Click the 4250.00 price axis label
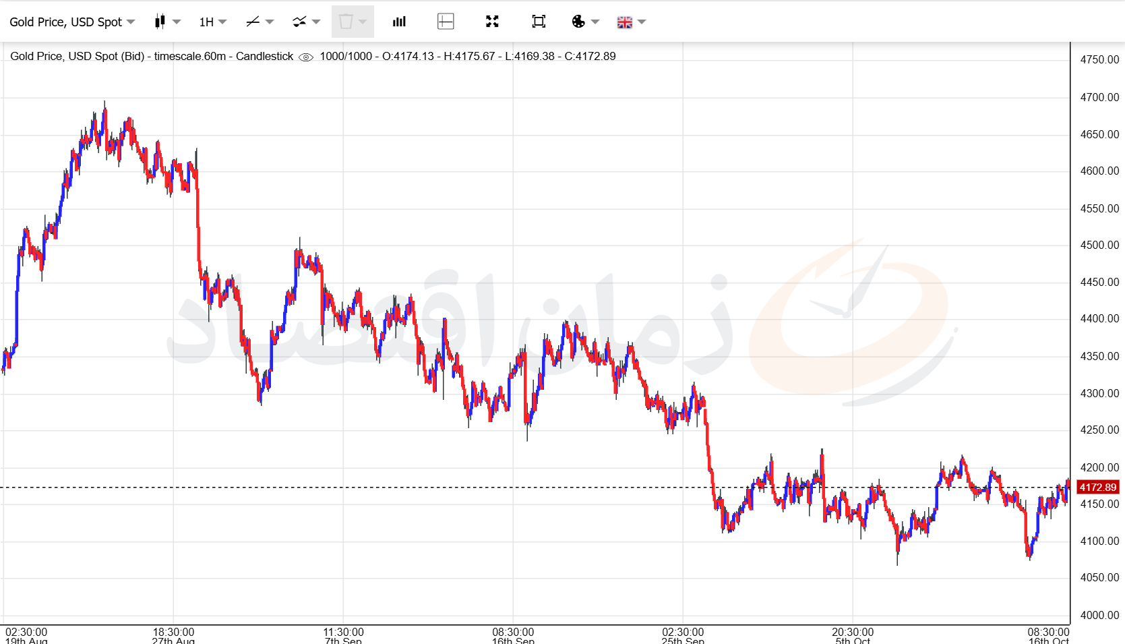1125x644 pixels. tap(1099, 430)
